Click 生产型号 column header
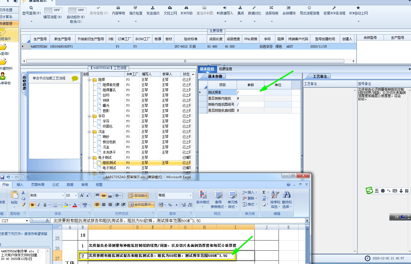The height and width of the screenshot is (264, 411). [40, 39]
